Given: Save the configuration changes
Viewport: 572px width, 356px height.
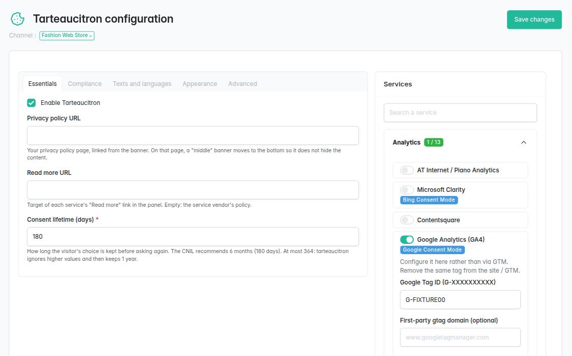Looking at the screenshot, I should click(534, 20).
